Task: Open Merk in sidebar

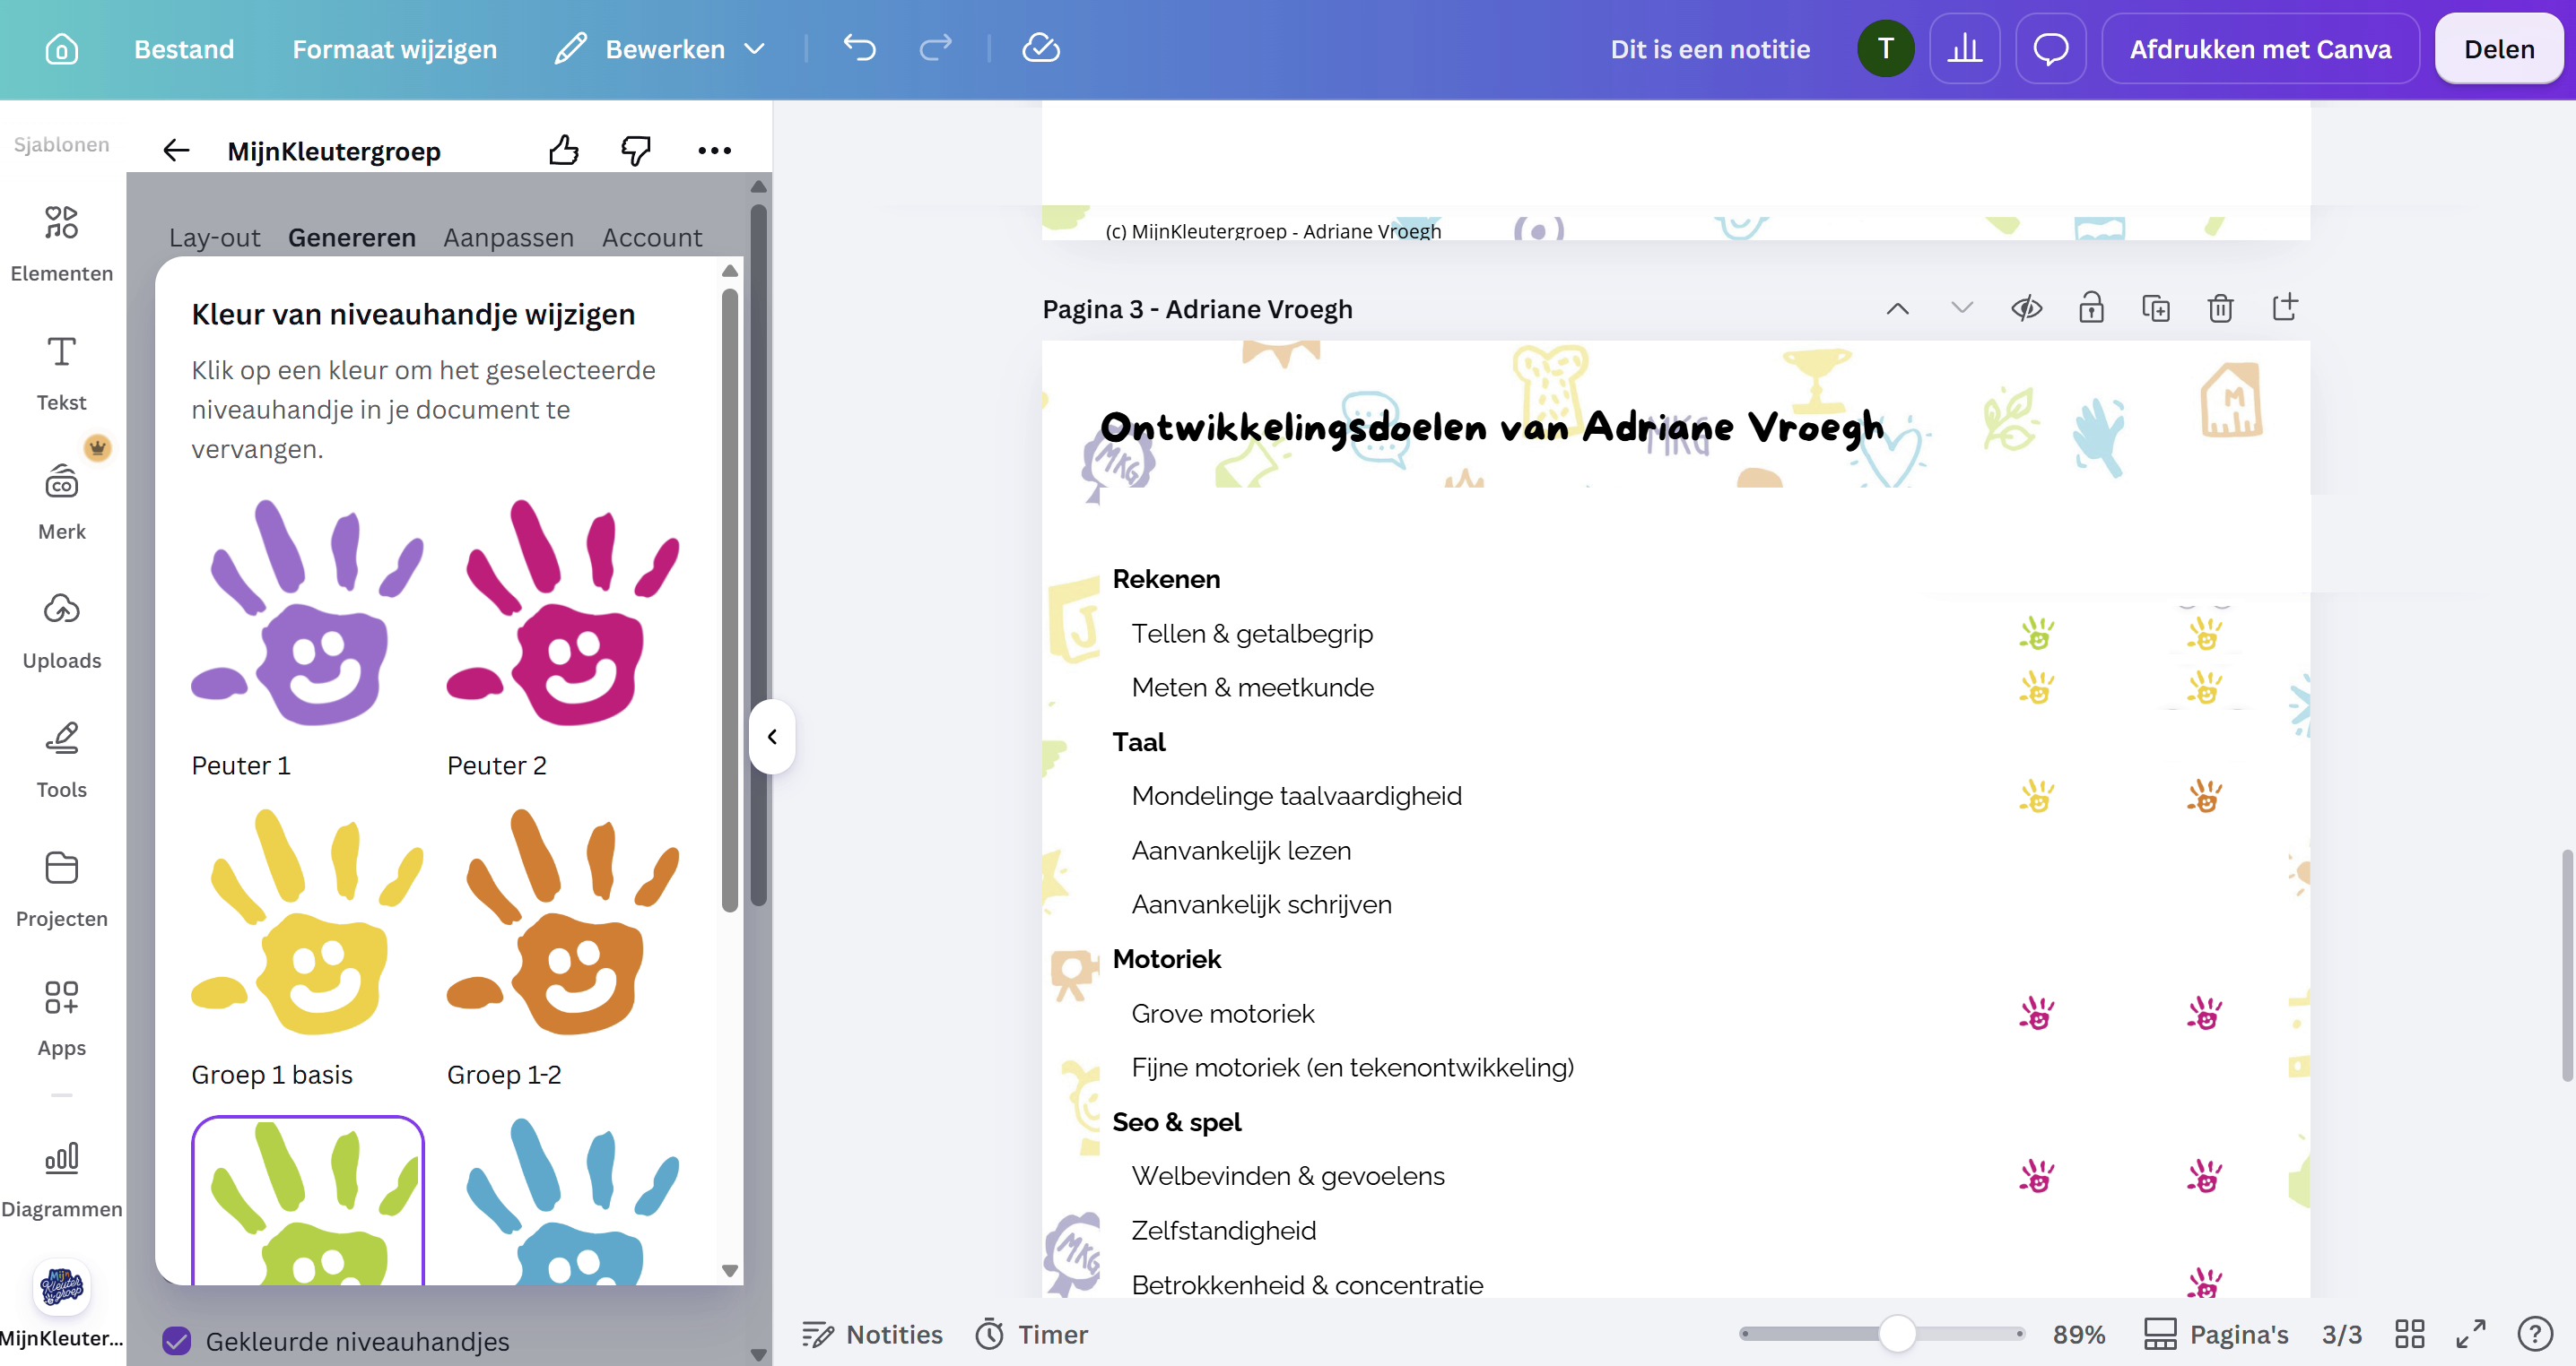Action: [62, 501]
